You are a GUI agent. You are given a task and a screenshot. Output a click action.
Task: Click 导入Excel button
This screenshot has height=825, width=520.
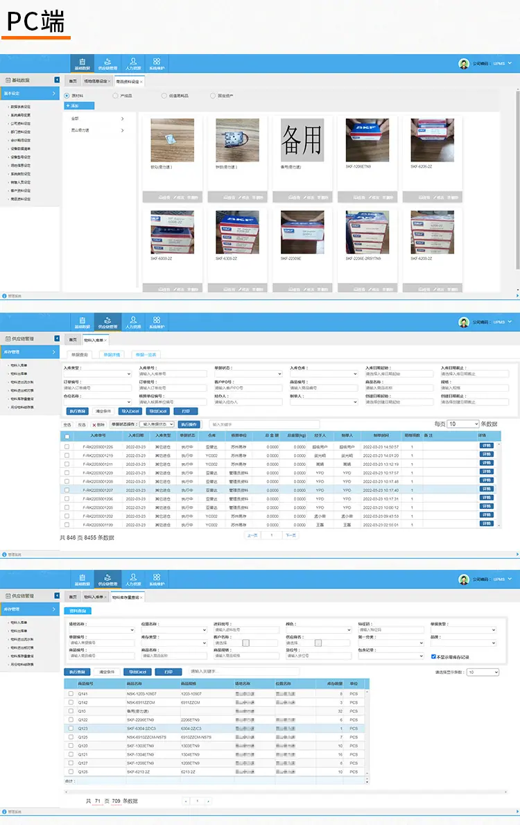[x=130, y=411]
